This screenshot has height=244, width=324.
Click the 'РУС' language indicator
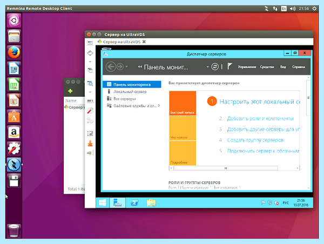(x=286, y=203)
